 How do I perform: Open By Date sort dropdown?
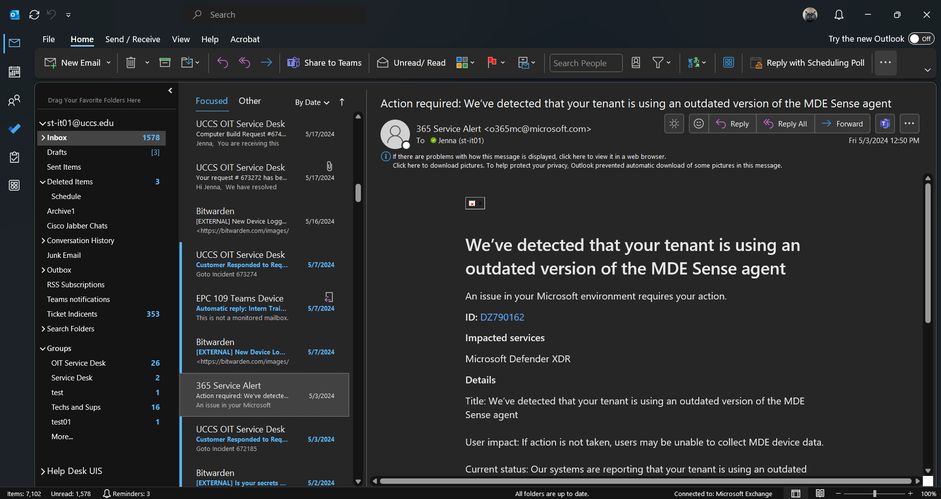point(312,102)
